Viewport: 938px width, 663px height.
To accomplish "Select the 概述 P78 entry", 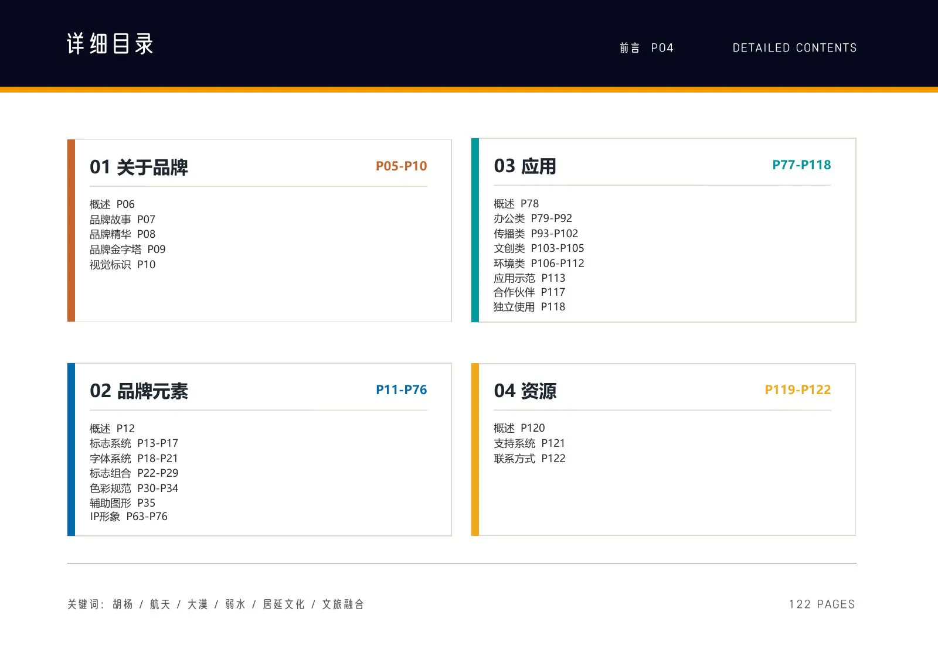I will pos(516,204).
